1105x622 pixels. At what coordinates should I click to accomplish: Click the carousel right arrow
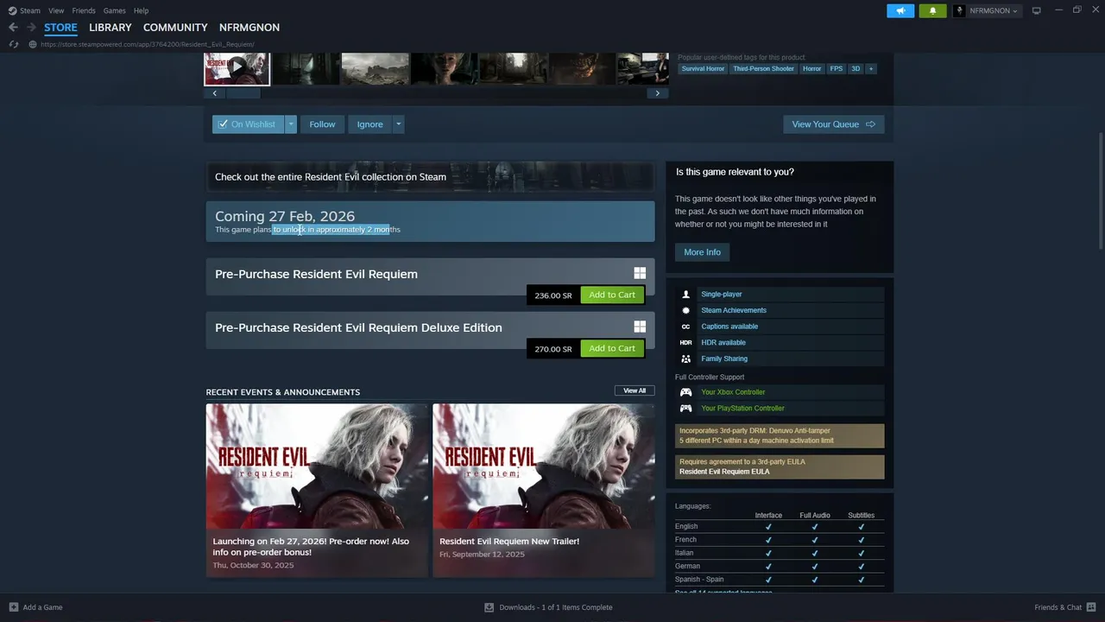[x=658, y=93]
